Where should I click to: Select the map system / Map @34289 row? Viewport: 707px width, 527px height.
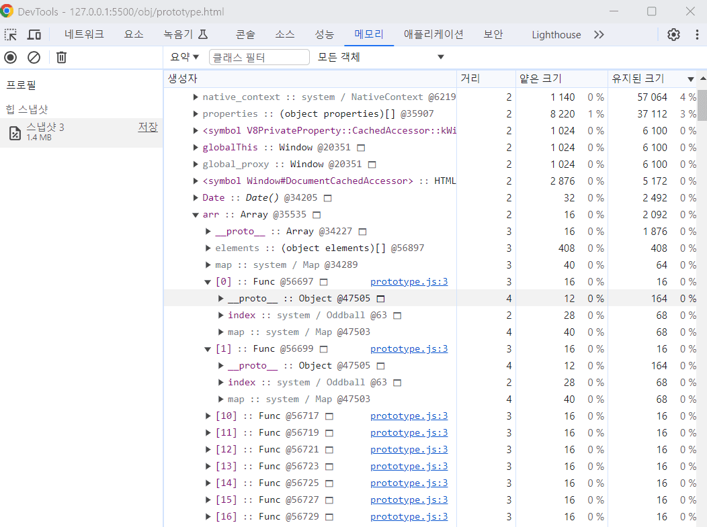click(x=430, y=265)
